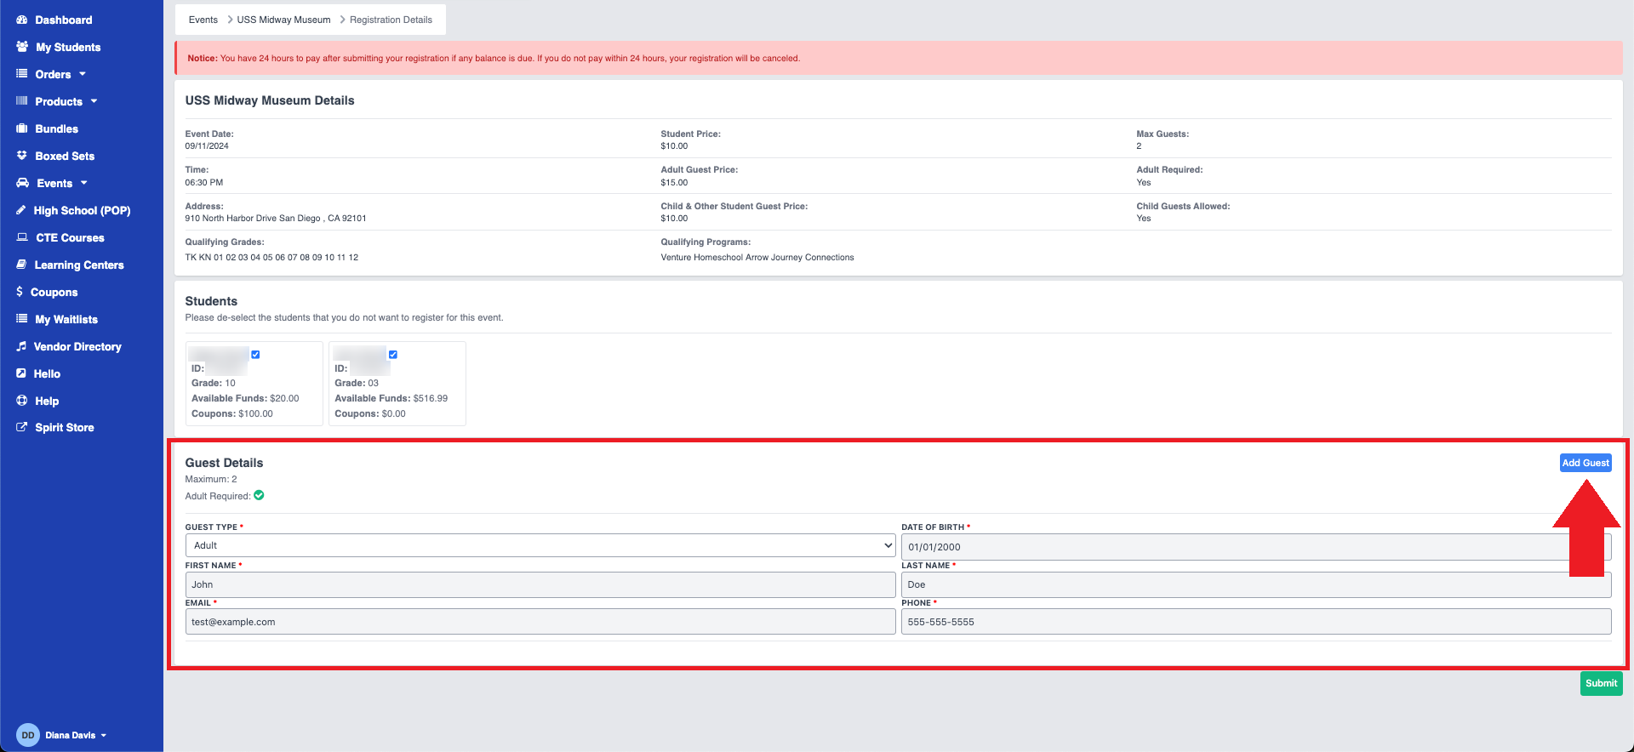Click the Last Name field containing Doe

[x=1256, y=584]
